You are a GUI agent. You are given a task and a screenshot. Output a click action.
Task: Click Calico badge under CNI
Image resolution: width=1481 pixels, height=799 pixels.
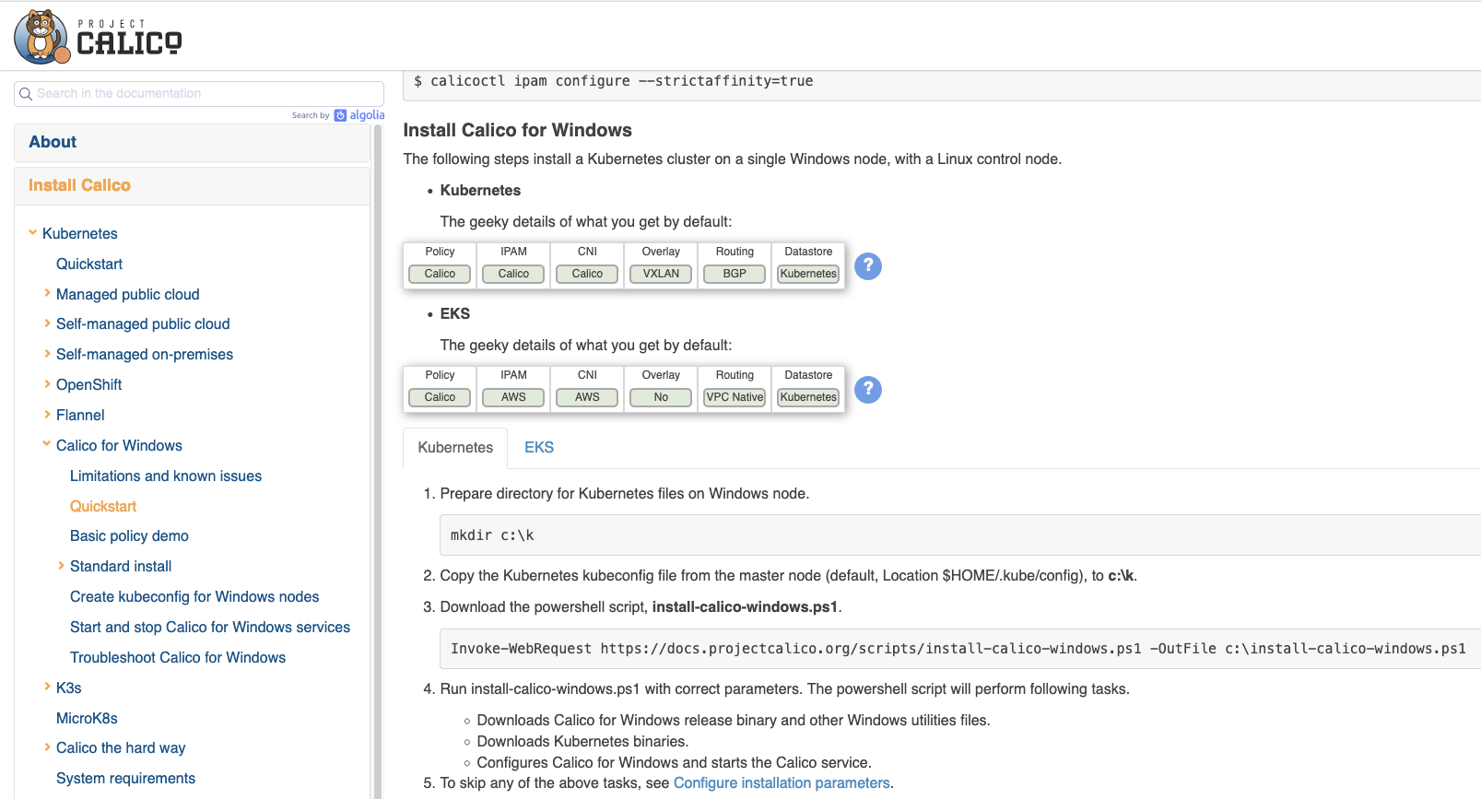[587, 274]
